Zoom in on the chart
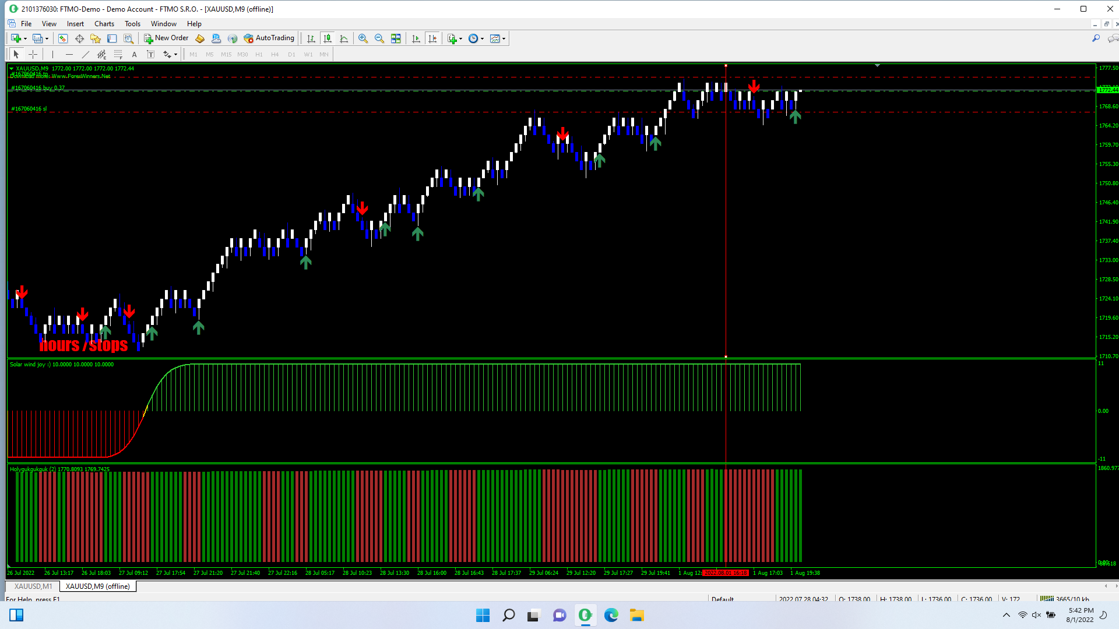The image size is (1119, 629). [363, 38]
